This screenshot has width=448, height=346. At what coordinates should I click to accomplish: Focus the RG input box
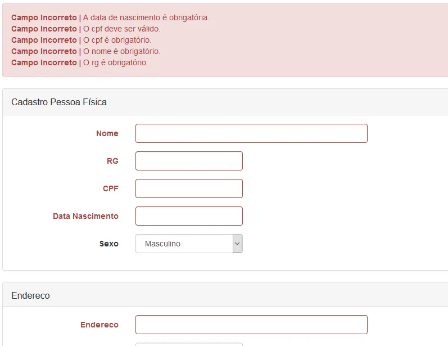click(189, 161)
